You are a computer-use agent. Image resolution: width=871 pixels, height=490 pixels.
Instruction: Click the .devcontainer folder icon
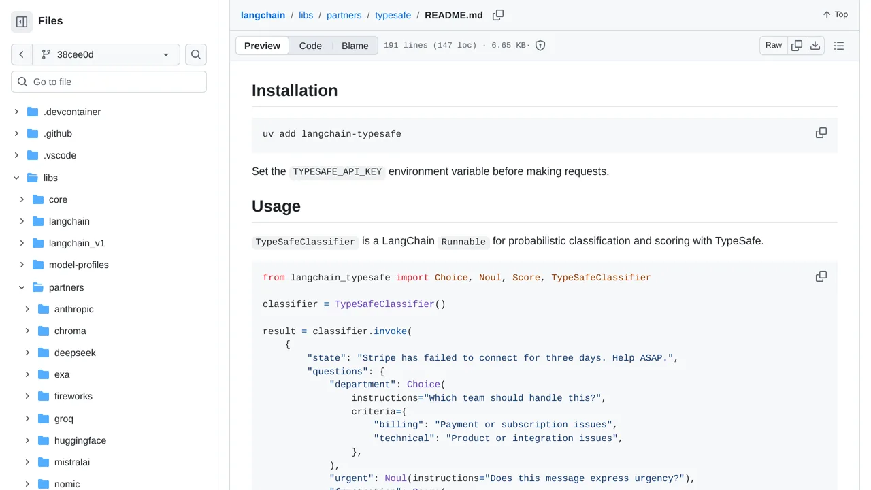point(33,112)
